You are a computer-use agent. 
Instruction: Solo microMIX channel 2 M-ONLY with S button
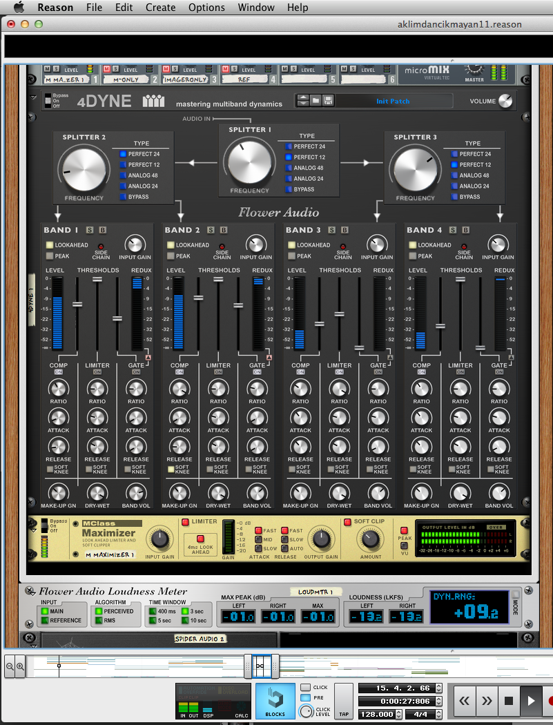click(115, 69)
